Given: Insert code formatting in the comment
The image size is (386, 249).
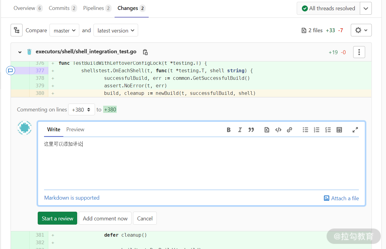Looking at the screenshot, I should click(278, 130).
